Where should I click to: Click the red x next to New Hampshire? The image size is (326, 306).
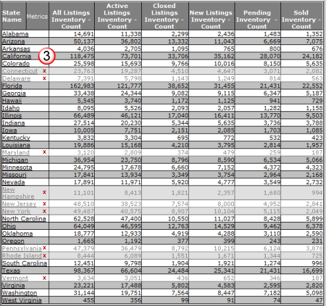click(44, 193)
